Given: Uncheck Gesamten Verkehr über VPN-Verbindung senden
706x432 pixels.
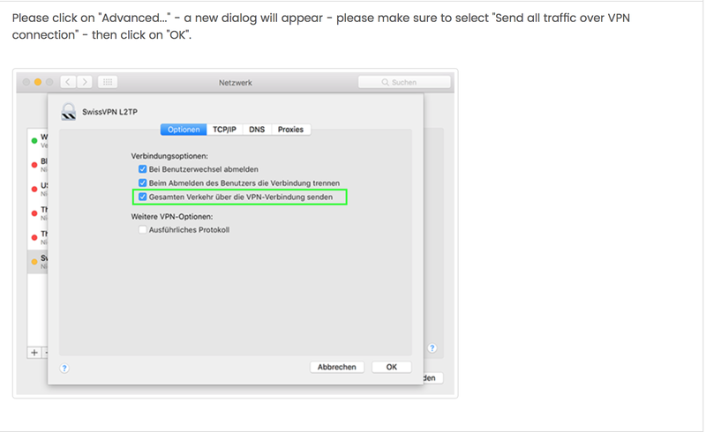Looking at the screenshot, I should pyautogui.click(x=143, y=197).
